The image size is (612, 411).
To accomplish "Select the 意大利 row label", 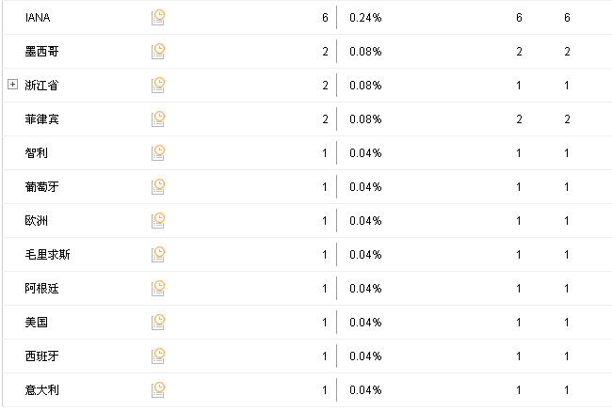I will tap(41, 390).
